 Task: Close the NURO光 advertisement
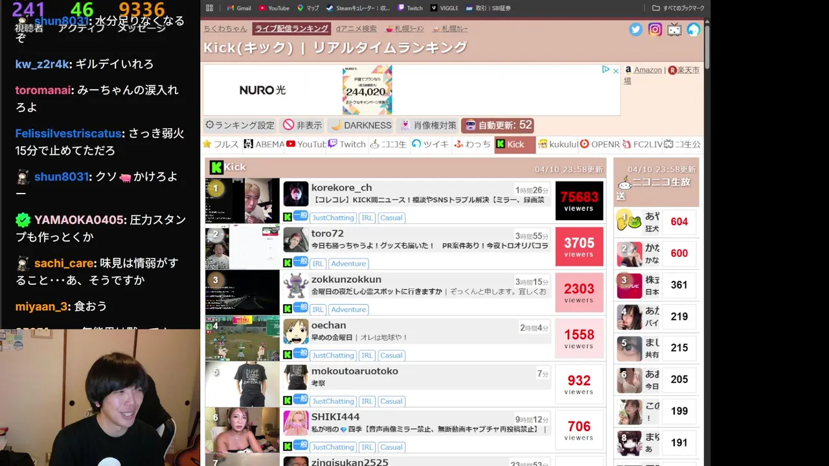point(616,70)
